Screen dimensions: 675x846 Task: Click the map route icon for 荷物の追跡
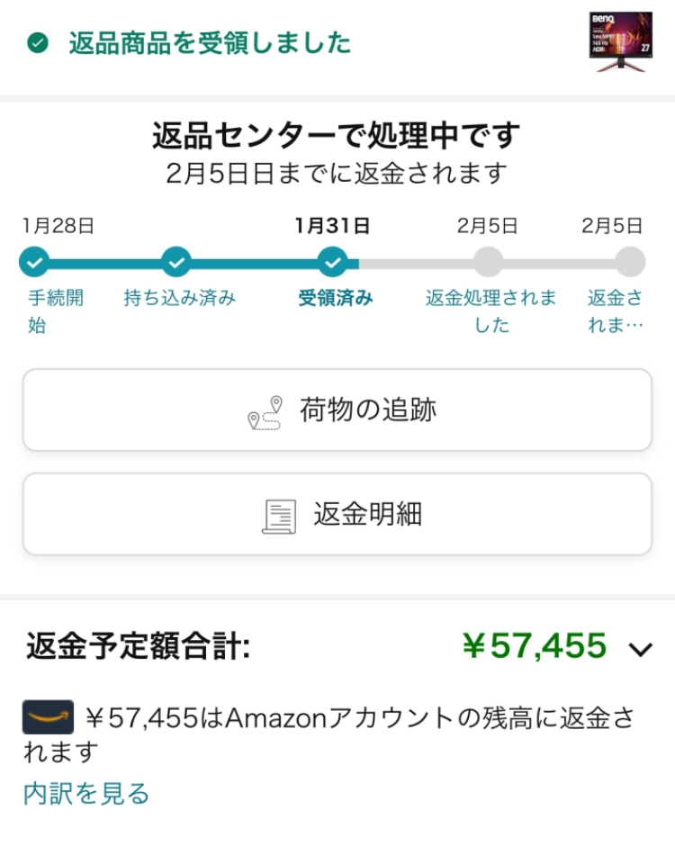265,413
